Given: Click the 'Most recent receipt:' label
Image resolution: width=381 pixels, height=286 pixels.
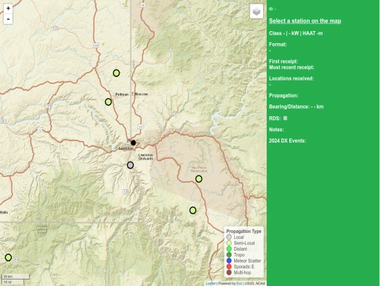Looking at the screenshot, I should [x=291, y=67].
